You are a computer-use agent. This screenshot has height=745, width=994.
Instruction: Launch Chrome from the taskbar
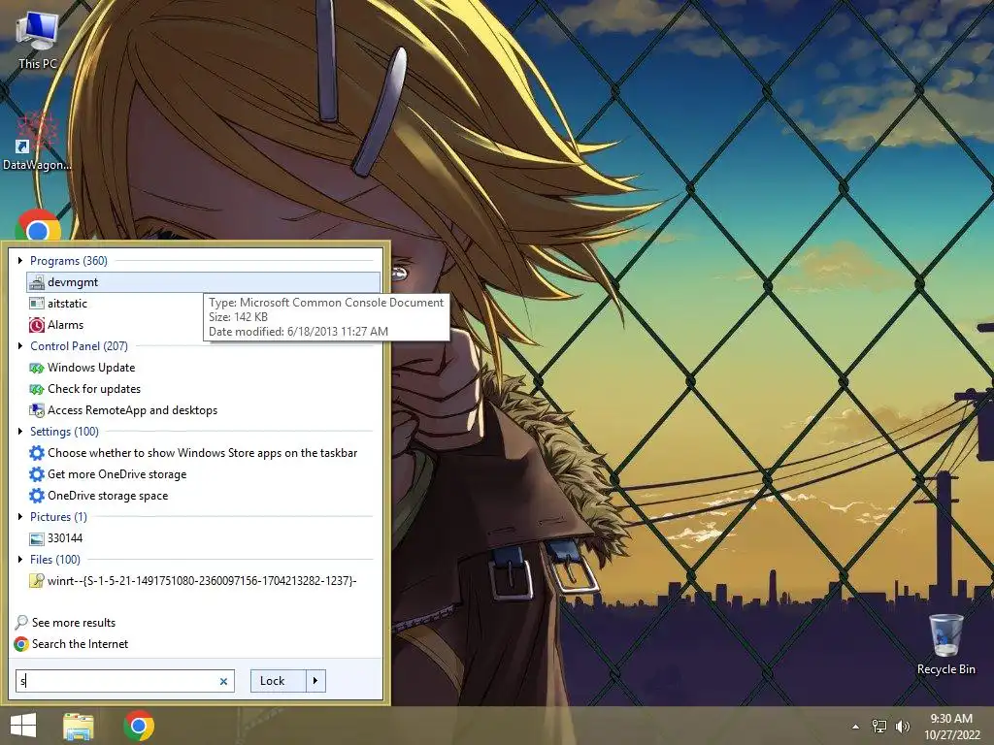(139, 726)
